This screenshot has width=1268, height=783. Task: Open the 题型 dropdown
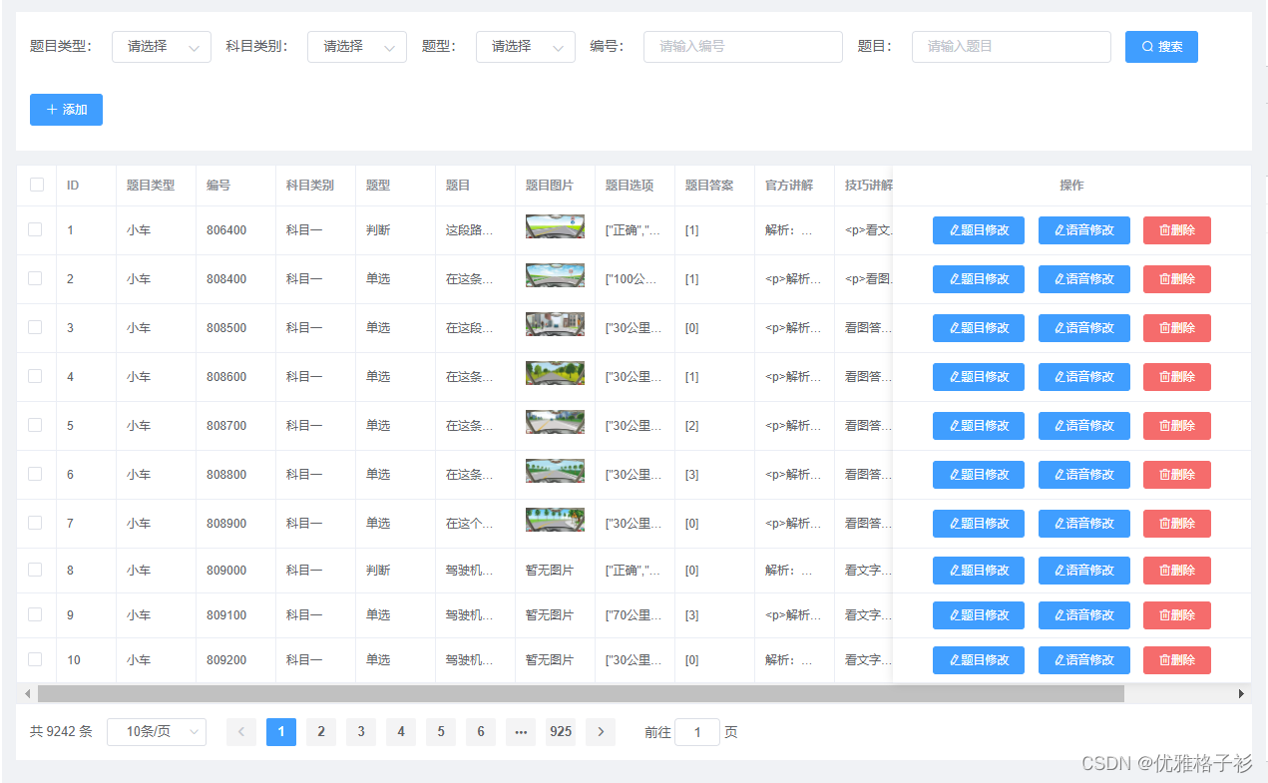click(x=525, y=46)
